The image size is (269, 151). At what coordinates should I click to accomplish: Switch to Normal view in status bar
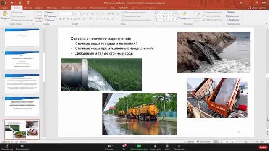click(216, 142)
